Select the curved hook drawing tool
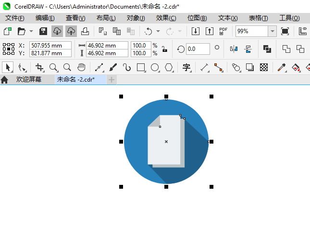Image resolution: width=310 pixels, height=230 pixels. click(x=127, y=67)
